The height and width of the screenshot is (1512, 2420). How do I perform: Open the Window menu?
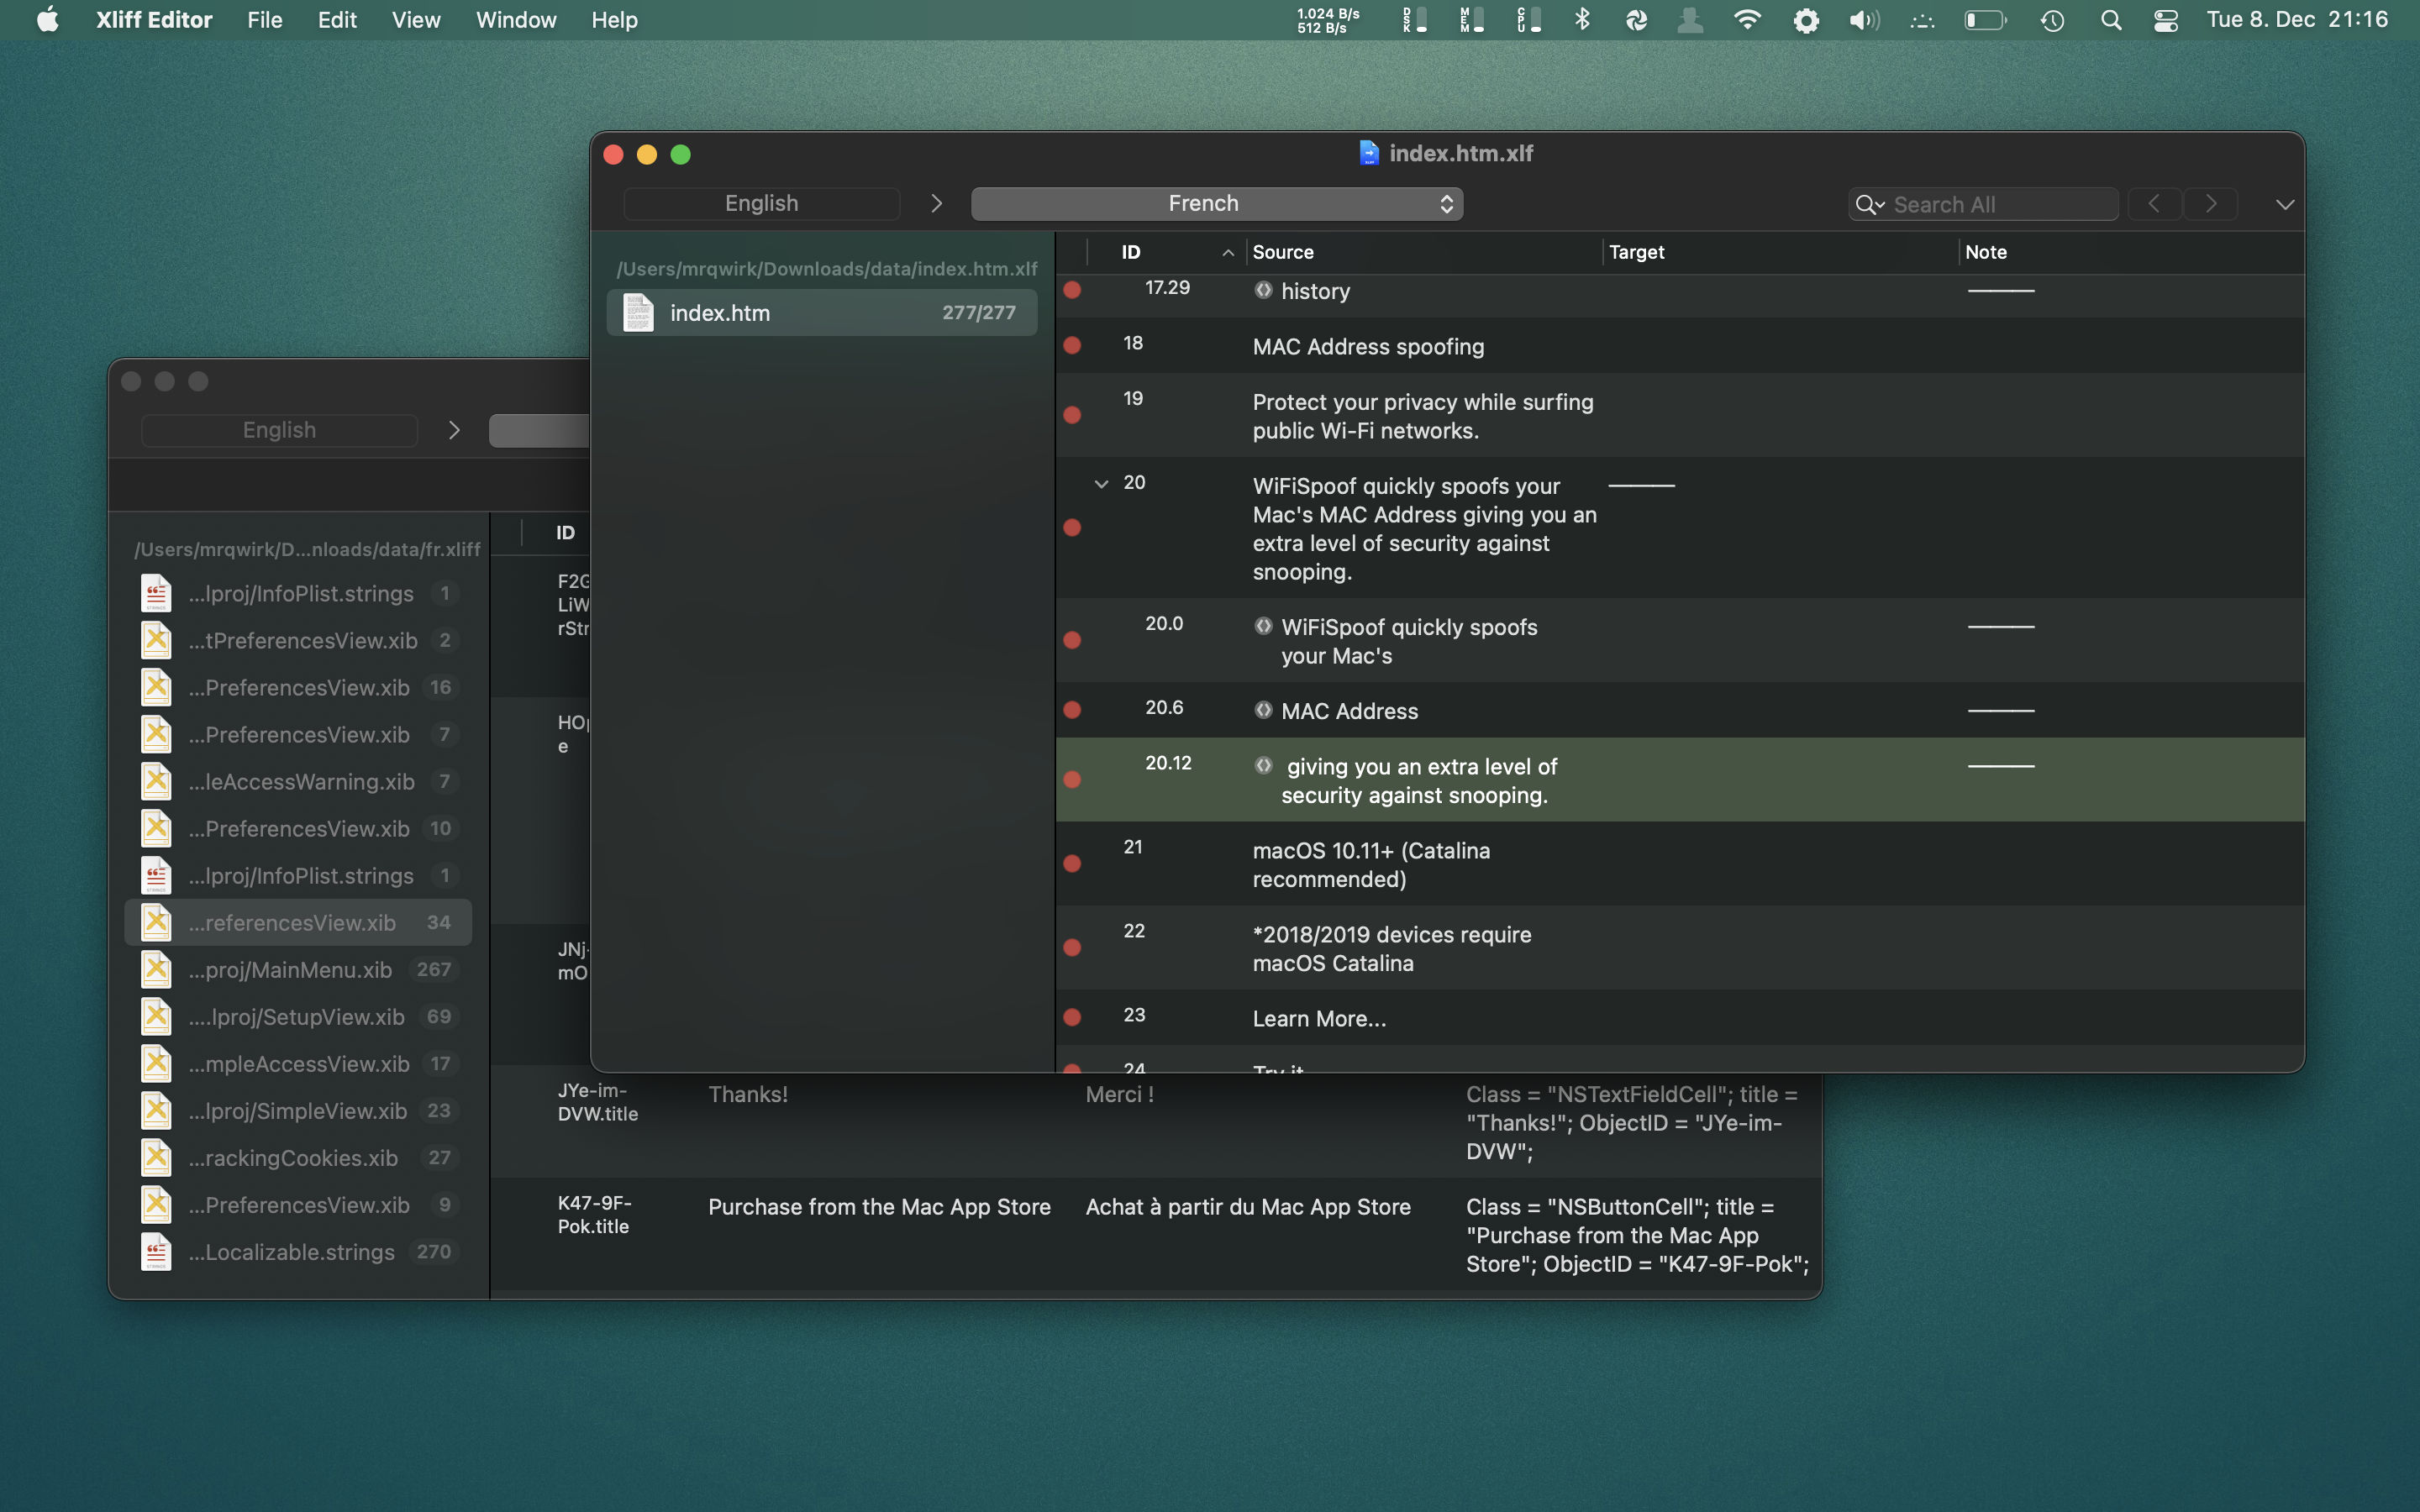[516, 20]
